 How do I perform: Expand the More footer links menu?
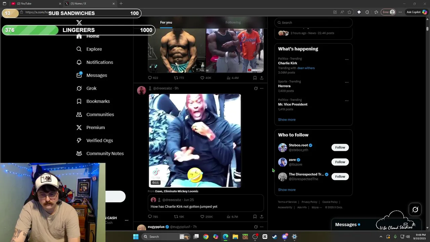317,207
